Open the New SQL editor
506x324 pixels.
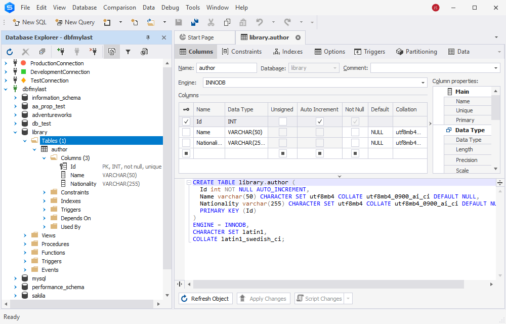29,22
